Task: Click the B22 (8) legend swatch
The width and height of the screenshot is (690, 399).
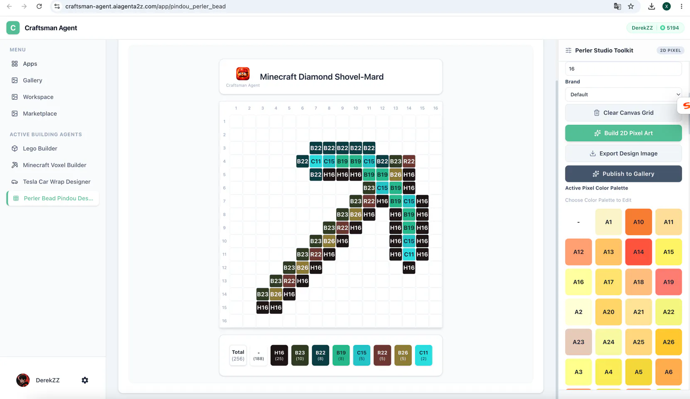Action: pyautogui.click(x=320, y=355)
